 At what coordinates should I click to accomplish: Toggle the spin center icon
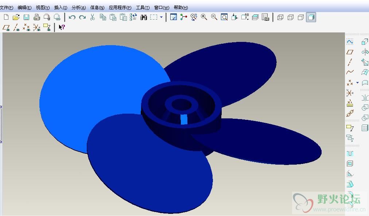click(x=183, y=17)
